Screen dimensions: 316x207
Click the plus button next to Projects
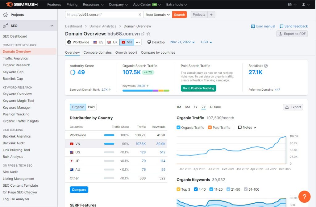[211, 14]
